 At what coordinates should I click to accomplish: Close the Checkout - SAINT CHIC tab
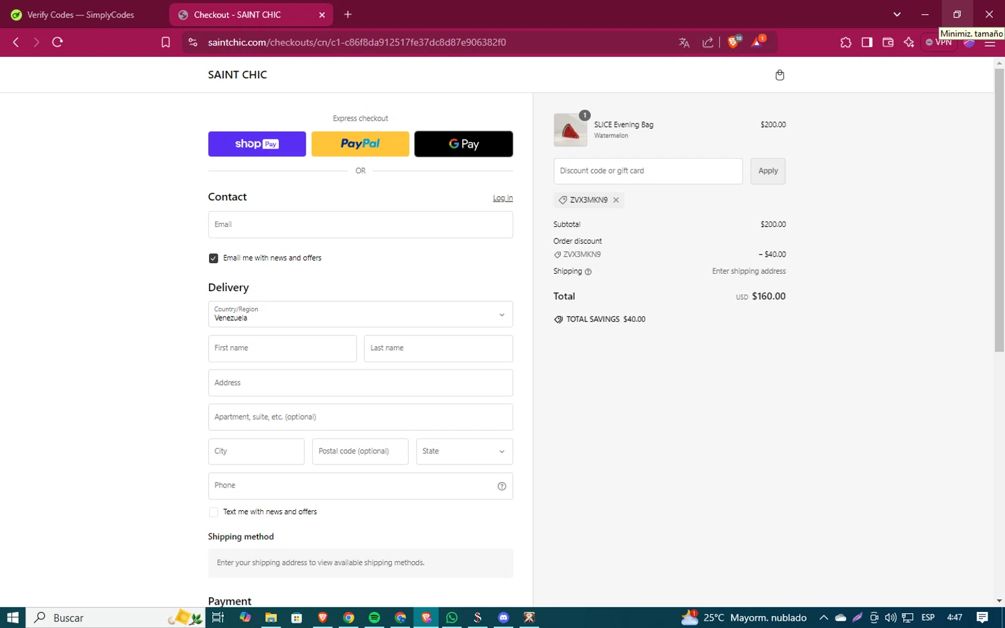322,15
